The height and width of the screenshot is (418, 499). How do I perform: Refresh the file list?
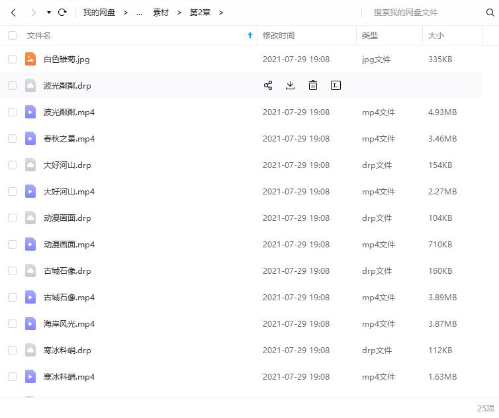pos(62,13)
